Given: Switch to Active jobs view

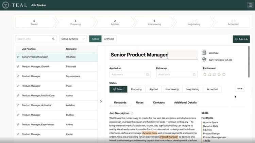Looking at the screenshot, I should [95, 39].
